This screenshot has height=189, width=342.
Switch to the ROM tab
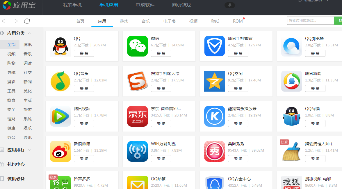pyautogui.click(x=238, y=21)
